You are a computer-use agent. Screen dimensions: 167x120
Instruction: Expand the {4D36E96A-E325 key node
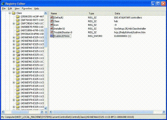(14, 55)
